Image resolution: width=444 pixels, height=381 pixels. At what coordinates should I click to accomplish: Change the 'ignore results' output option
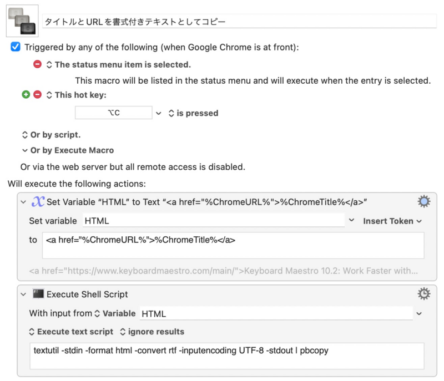click(x=152, y=332)
